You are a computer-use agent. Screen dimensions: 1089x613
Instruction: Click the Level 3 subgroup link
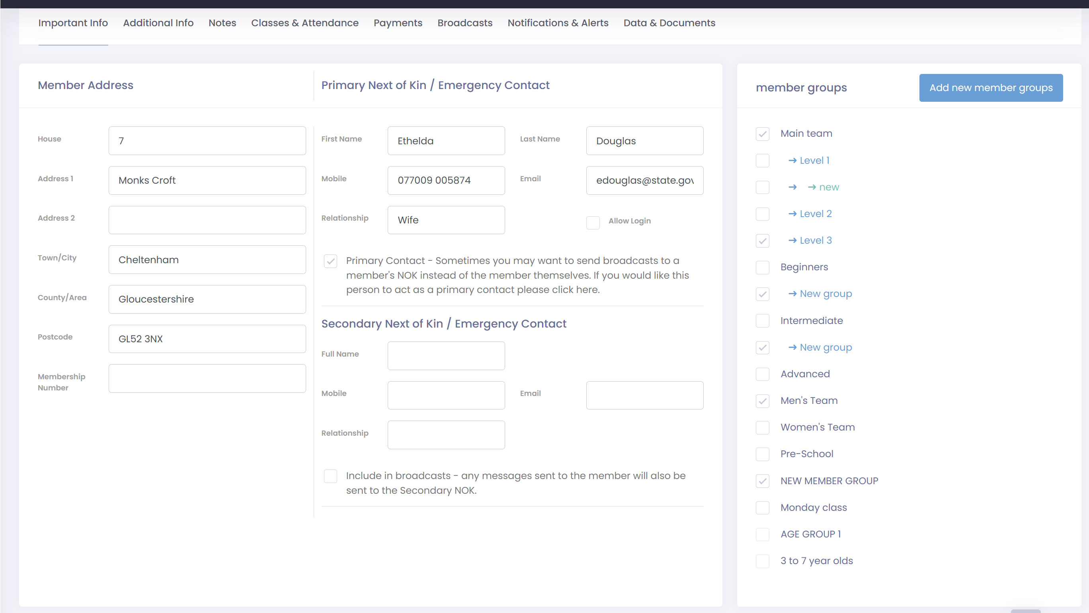pyautogui.click(x=815, y=241)
